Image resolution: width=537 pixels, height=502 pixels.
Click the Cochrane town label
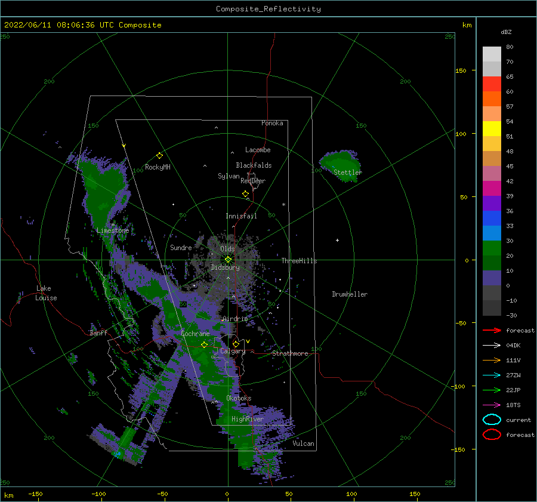pyautogui.click(x=195, y=334)
